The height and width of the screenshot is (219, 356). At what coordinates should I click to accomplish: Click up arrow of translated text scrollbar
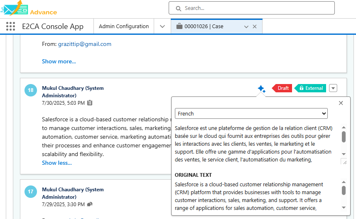(344, 128)
